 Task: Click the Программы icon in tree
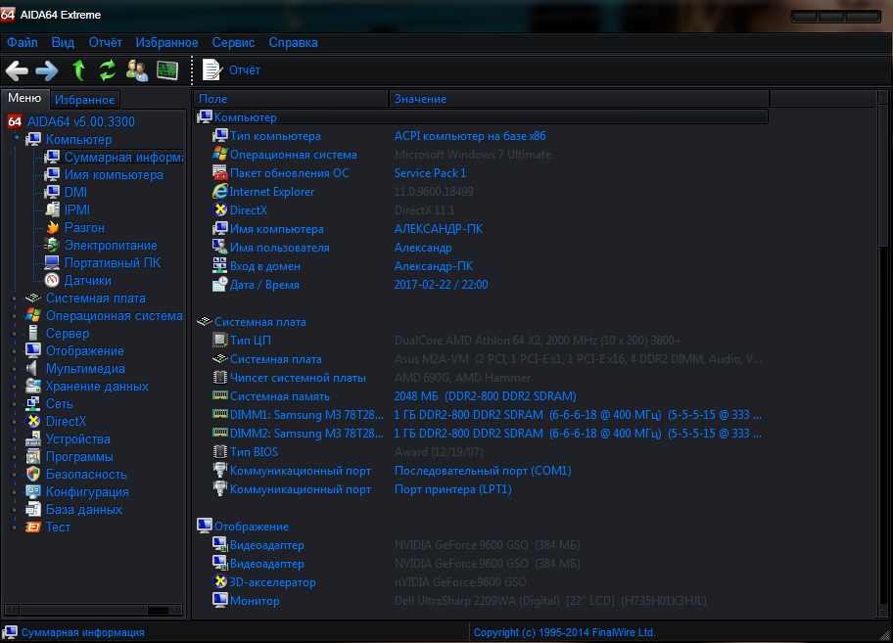tap(33, 457)
